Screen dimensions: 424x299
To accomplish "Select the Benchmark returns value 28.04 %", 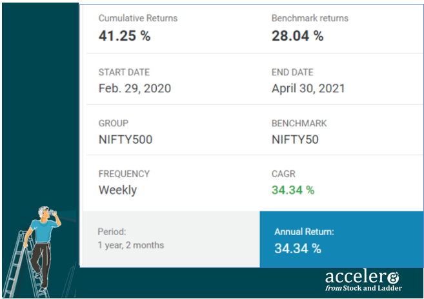I will coord(298,35).
